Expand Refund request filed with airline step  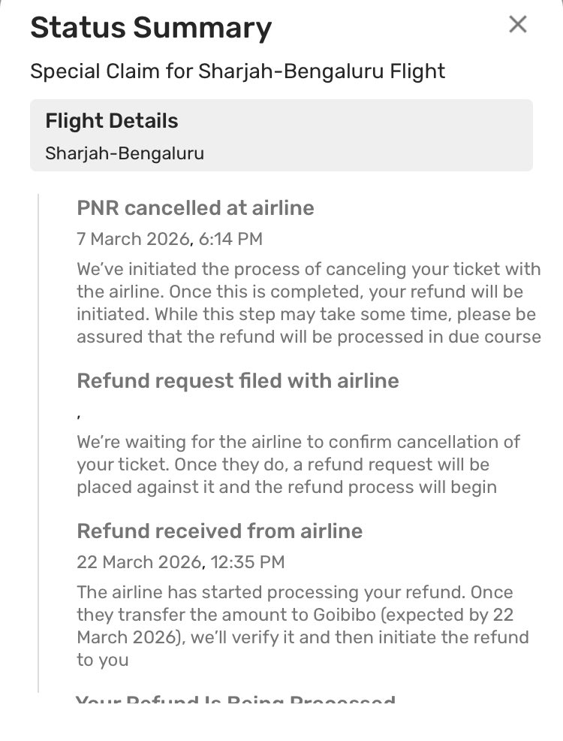click(x=238, y=381)
